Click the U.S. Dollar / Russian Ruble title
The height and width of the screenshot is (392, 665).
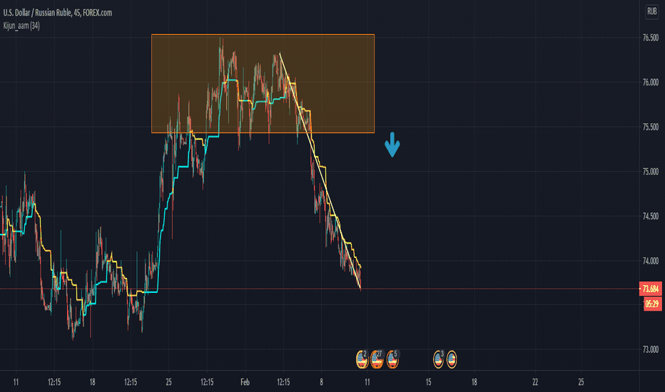(37, 13)
